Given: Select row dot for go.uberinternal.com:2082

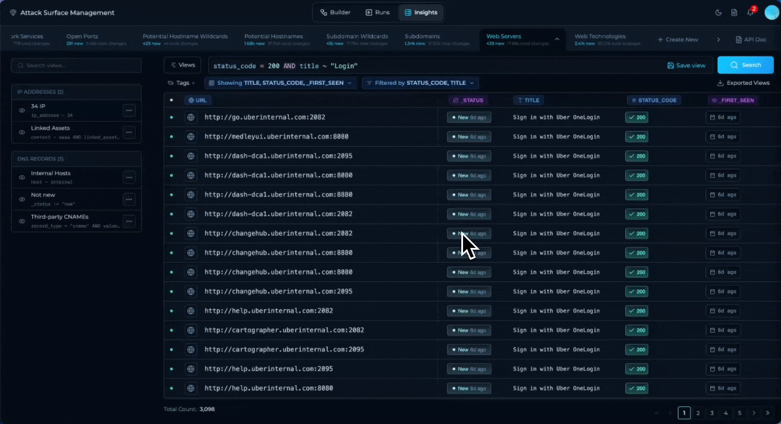Looking at the screenshot, I should 172,117.
